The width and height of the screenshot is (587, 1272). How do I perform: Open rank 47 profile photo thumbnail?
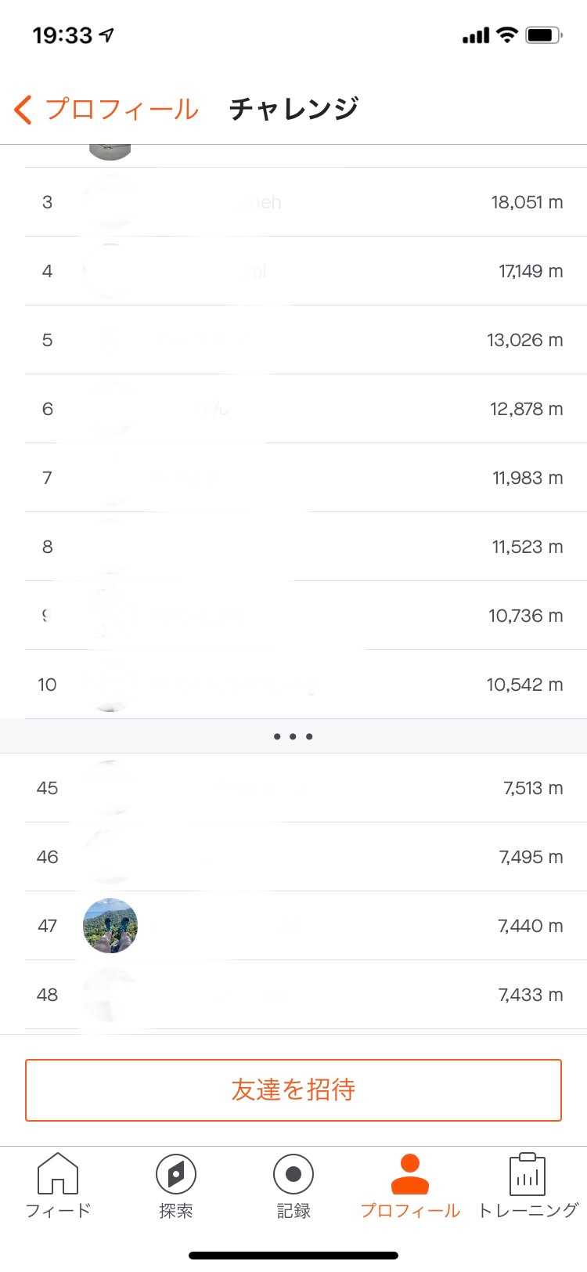coord(110,926)
